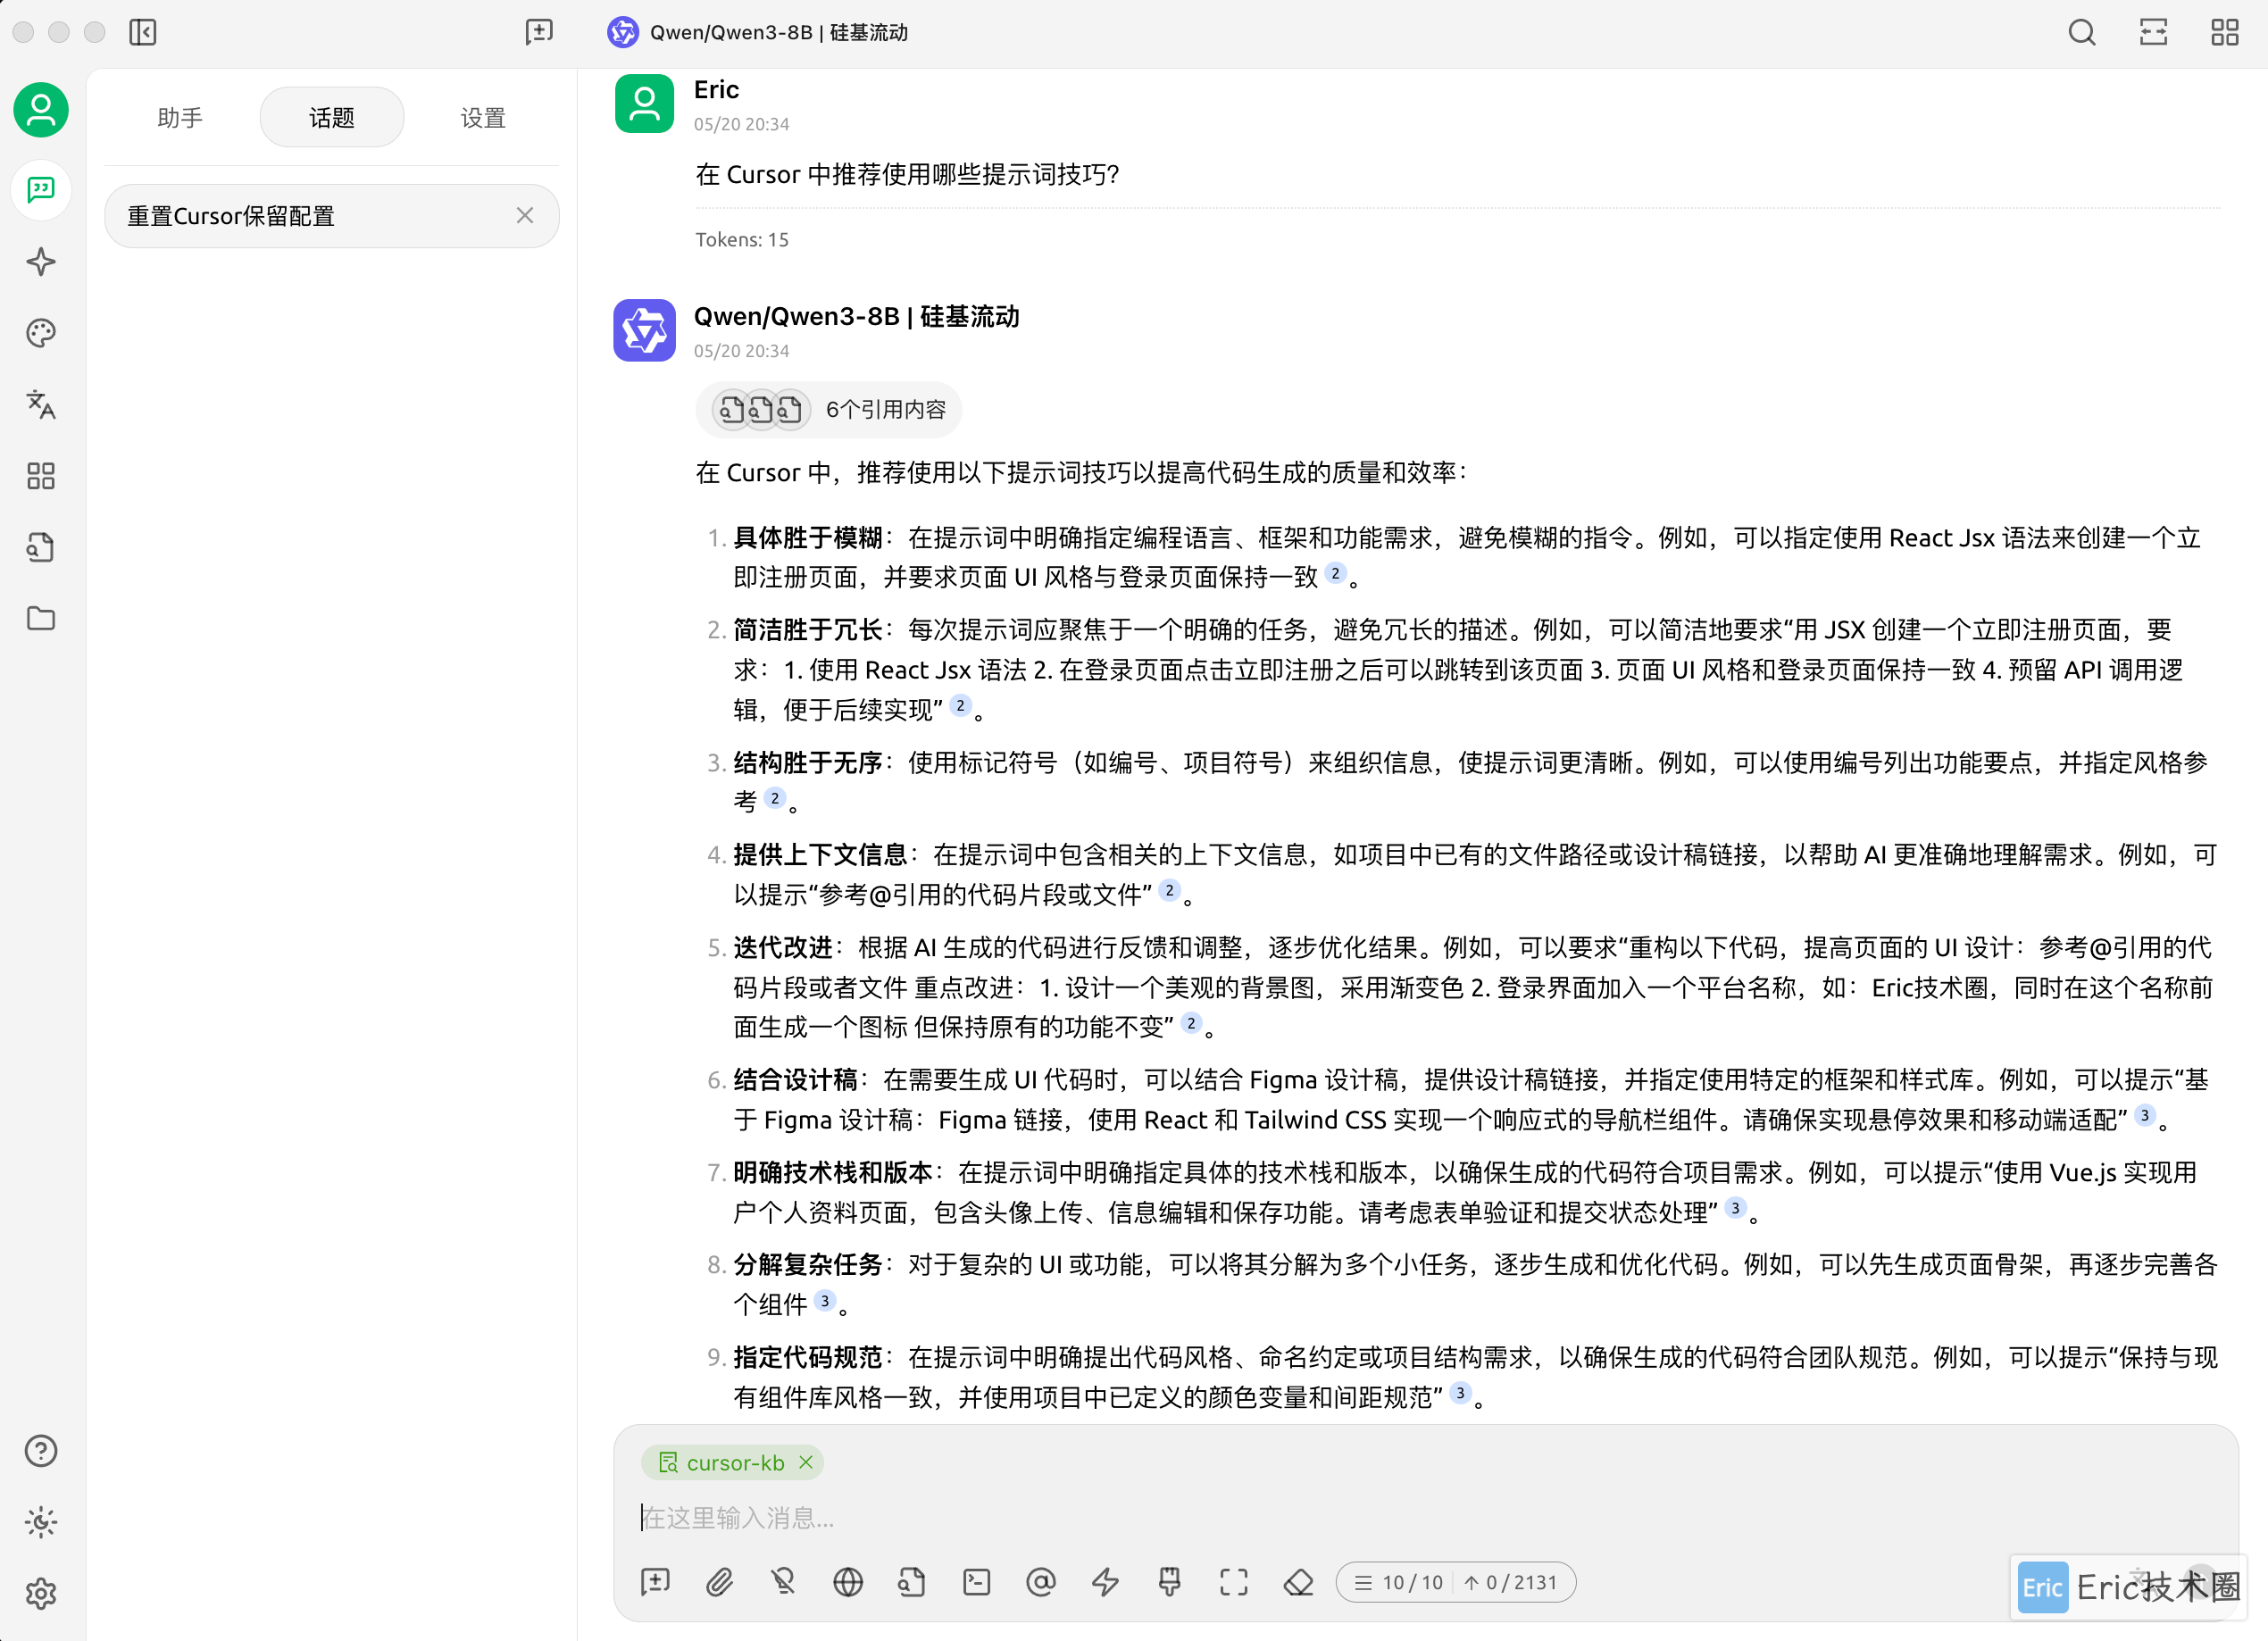Click the attachment paperclip icon
This screenshot has height=1641, width=2268.
(x=719, y=1582)
